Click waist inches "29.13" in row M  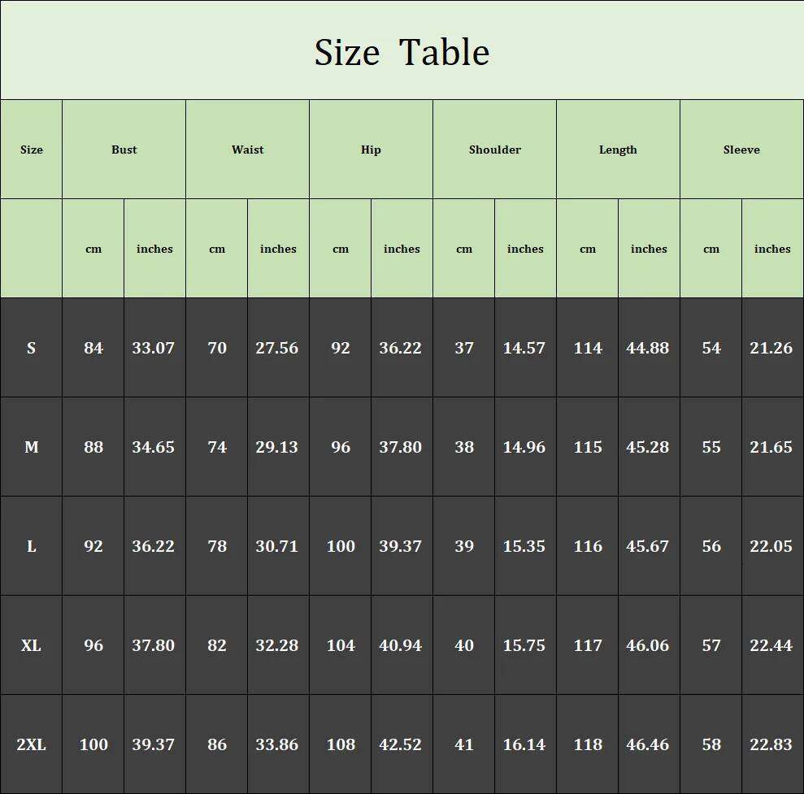277,447
